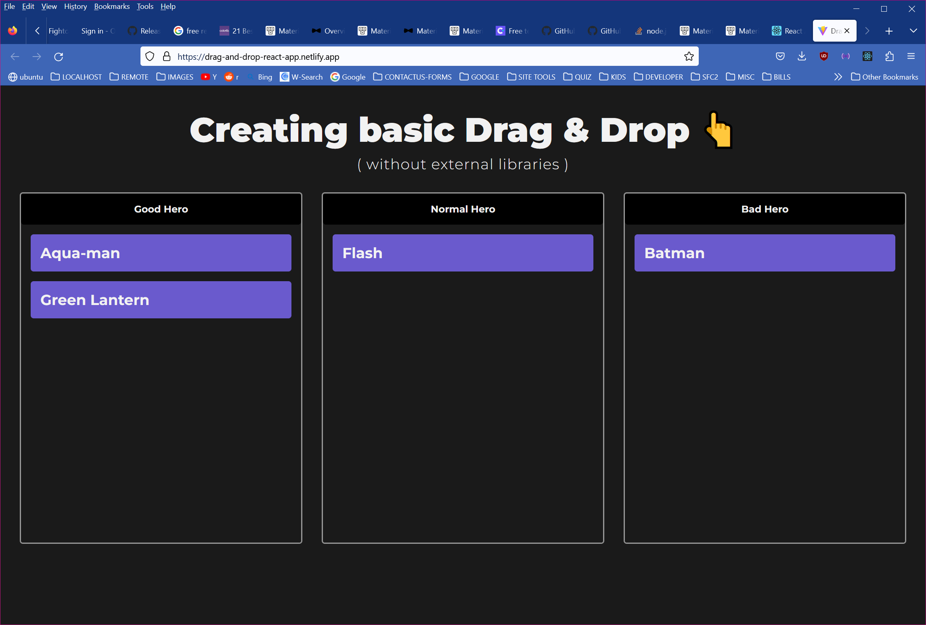Open the File menu
Screen dimensions: 926x625
(x=9, y=6)
